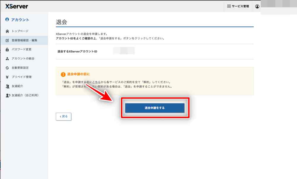Select パスワード変更 menu item
The image size is (297, 179).
21,50
